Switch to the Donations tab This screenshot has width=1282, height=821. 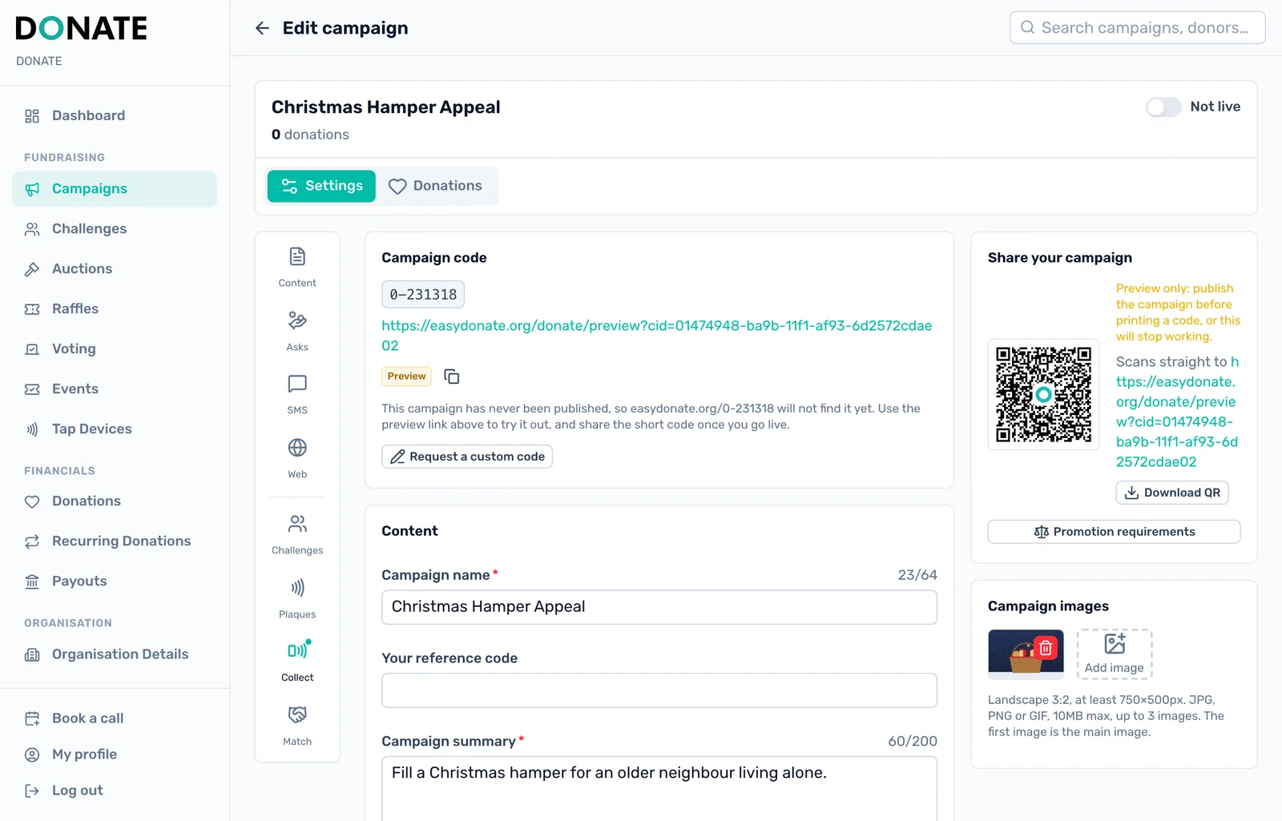click(436, 186)
